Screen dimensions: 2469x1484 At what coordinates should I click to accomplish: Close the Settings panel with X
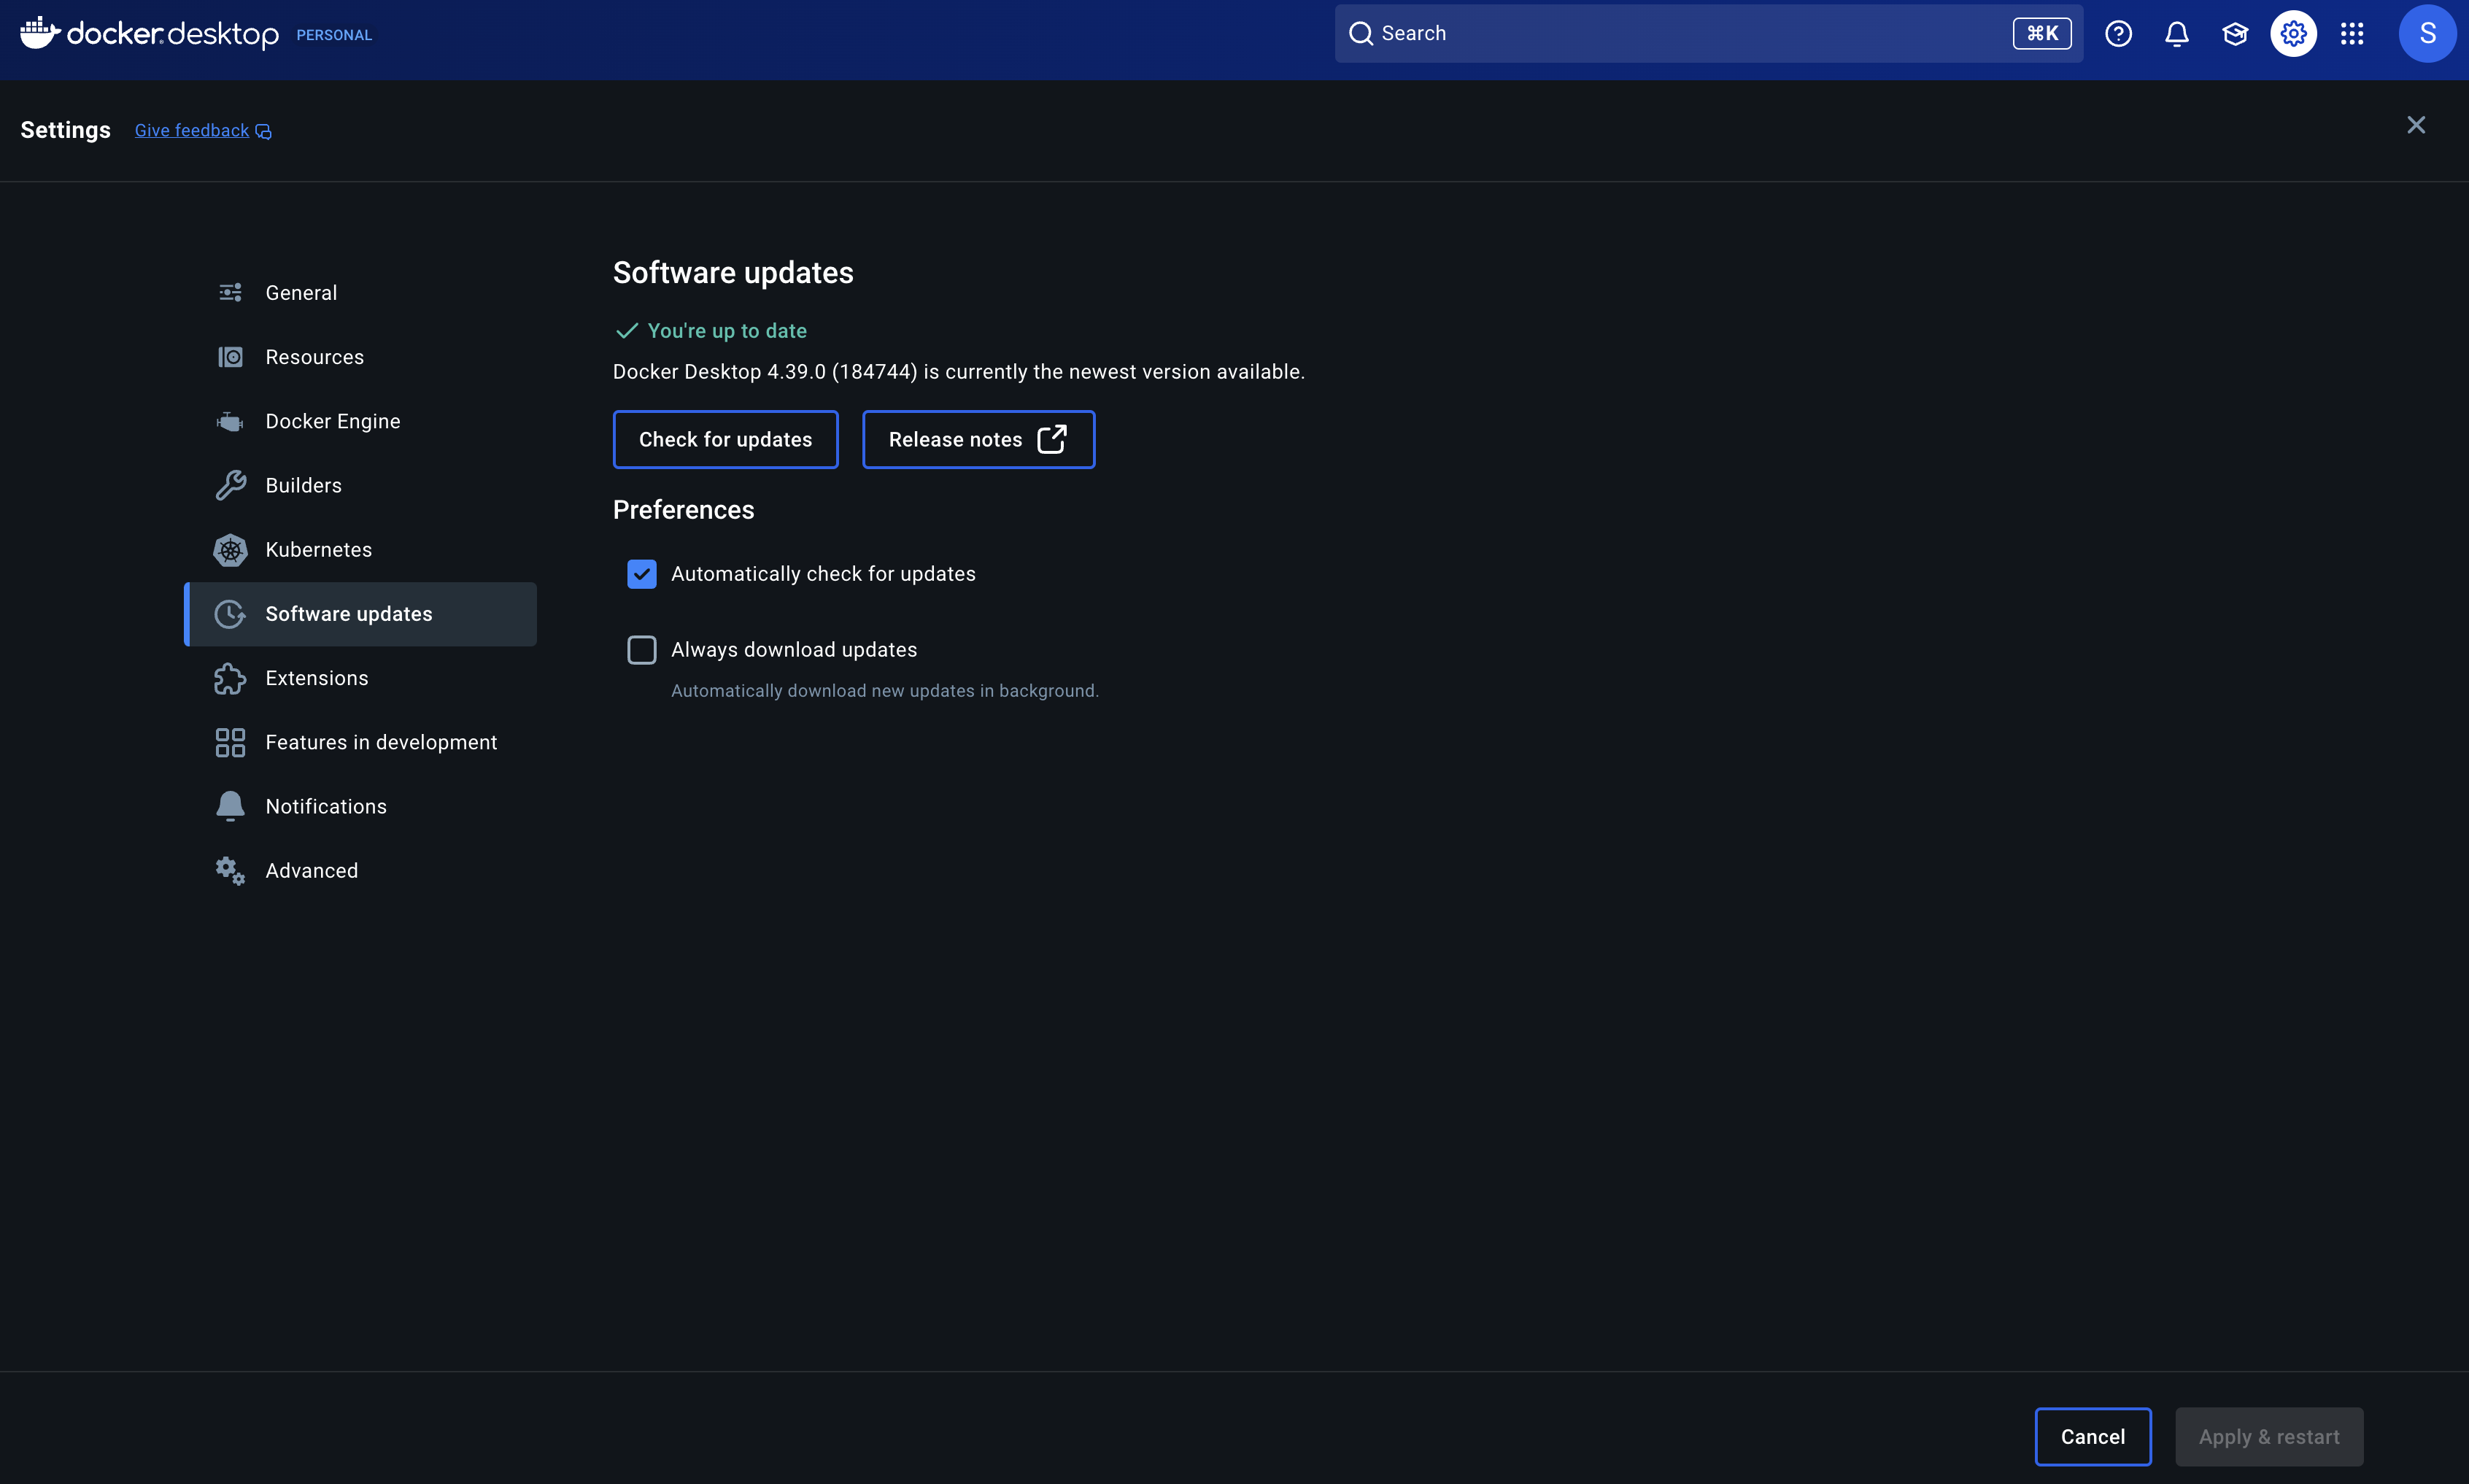(2416, 125)
